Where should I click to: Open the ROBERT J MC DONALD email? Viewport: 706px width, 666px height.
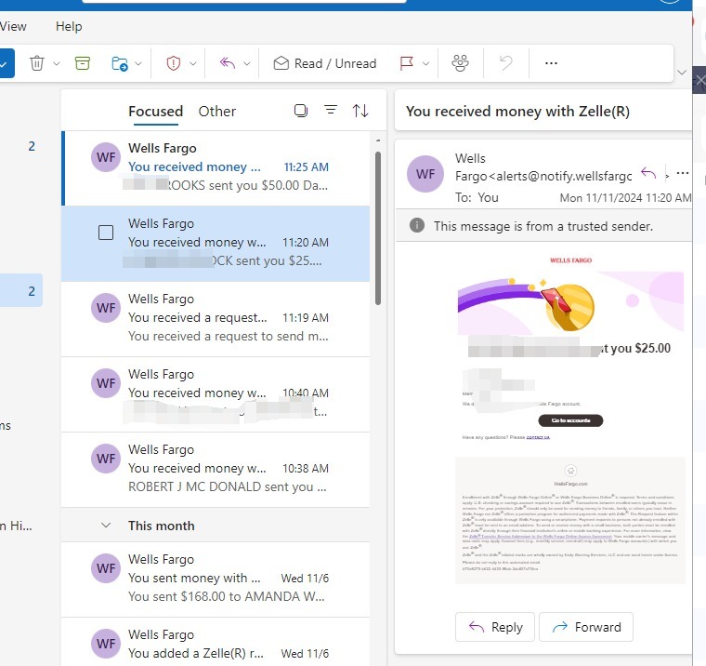point(216,470)
